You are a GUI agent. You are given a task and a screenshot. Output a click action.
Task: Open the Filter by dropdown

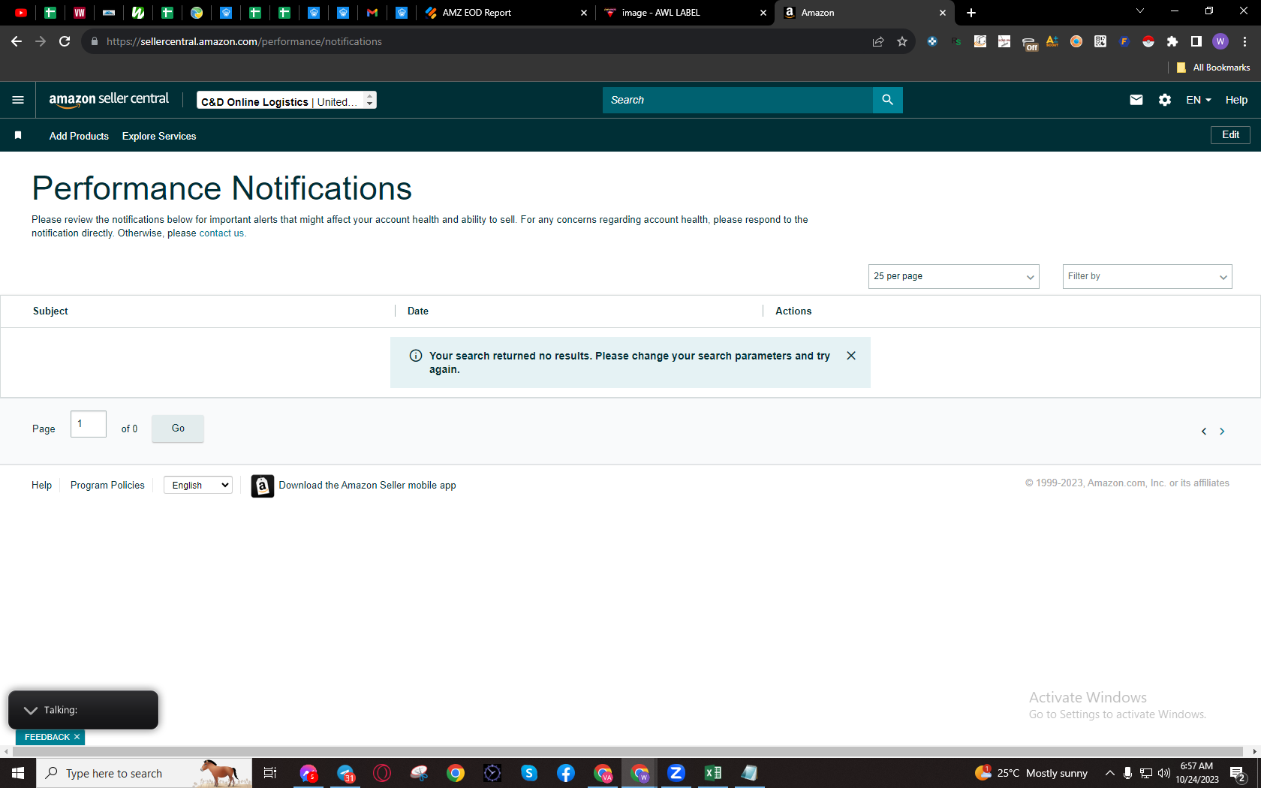[x=1147, y=276]
